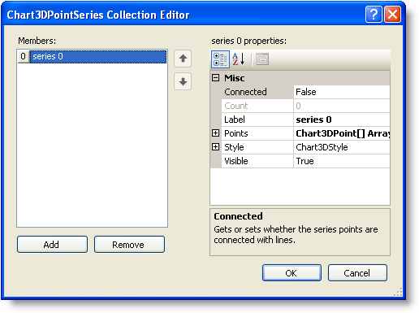Cancel the collection editor dialog
Screen dimensions: 419x313
(x=357, y=273)
